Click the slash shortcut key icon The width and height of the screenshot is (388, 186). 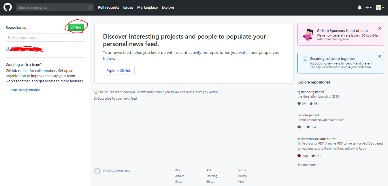tap(89, 7)
